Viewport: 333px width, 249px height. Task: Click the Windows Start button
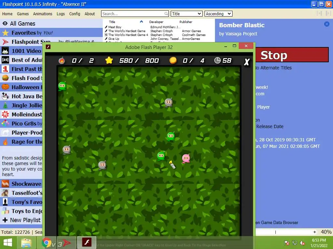click(8, 243)
